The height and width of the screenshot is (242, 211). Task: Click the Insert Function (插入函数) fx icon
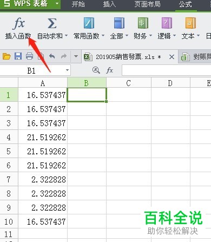(19, 23)
